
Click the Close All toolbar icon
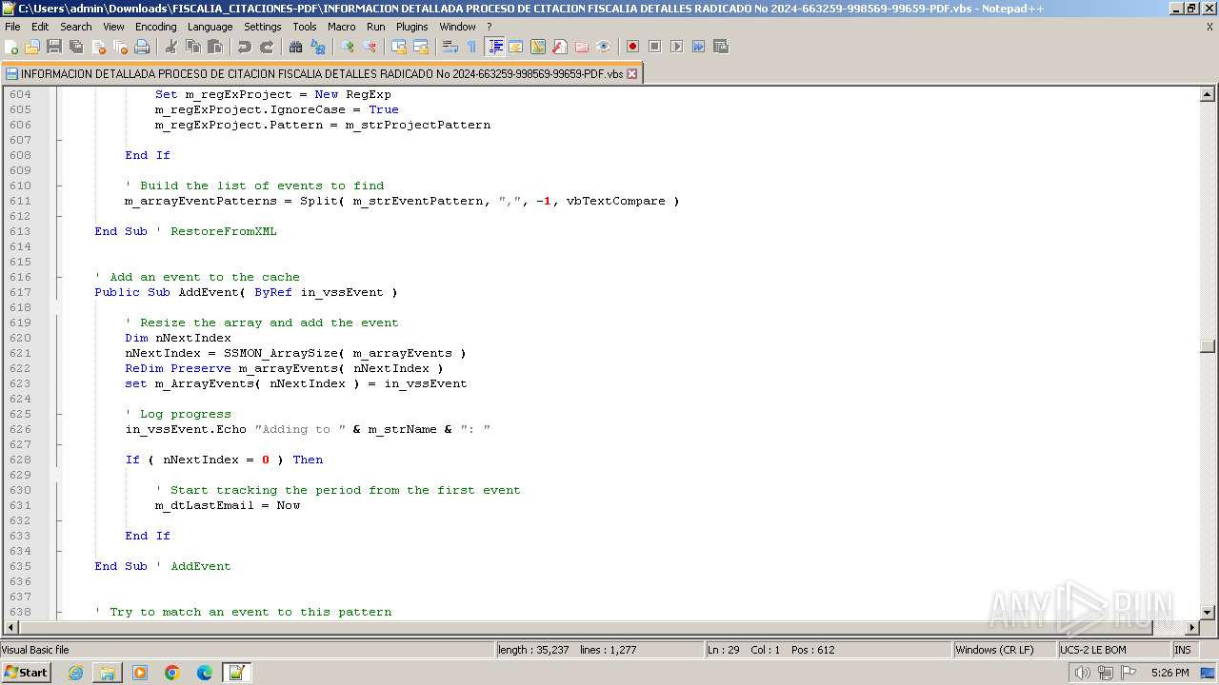point(120,47)
